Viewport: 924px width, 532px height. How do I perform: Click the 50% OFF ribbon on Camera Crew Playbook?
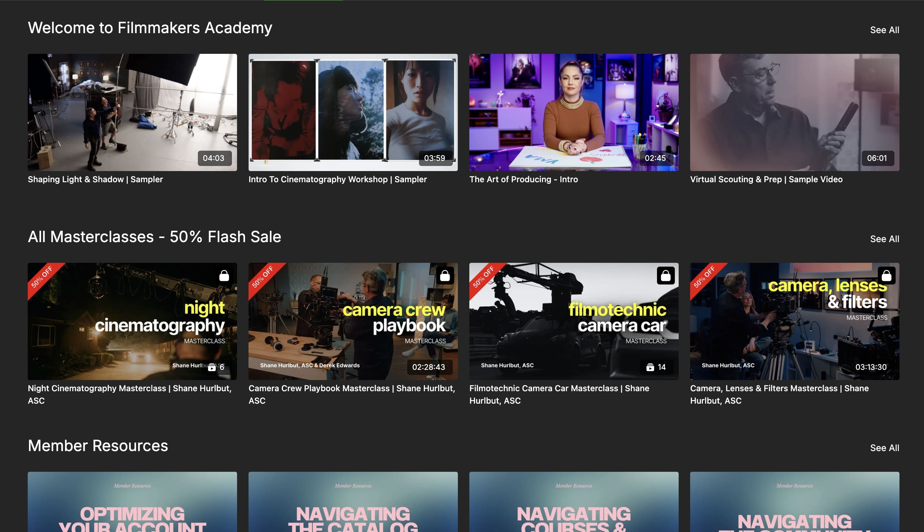[x=263, y=277]
